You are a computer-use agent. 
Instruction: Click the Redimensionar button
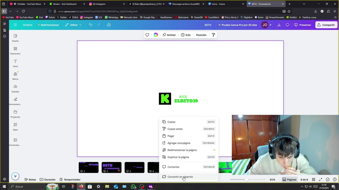48,25
